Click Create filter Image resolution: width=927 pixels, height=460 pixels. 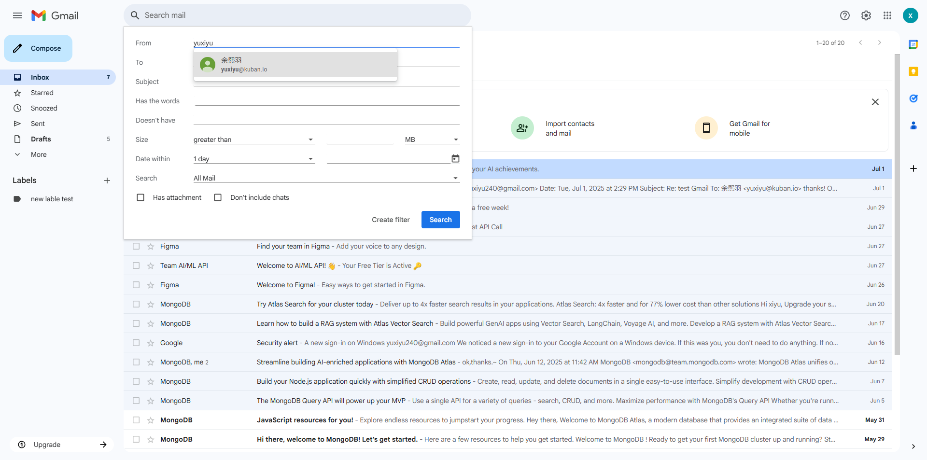click(x=391, y=220)
